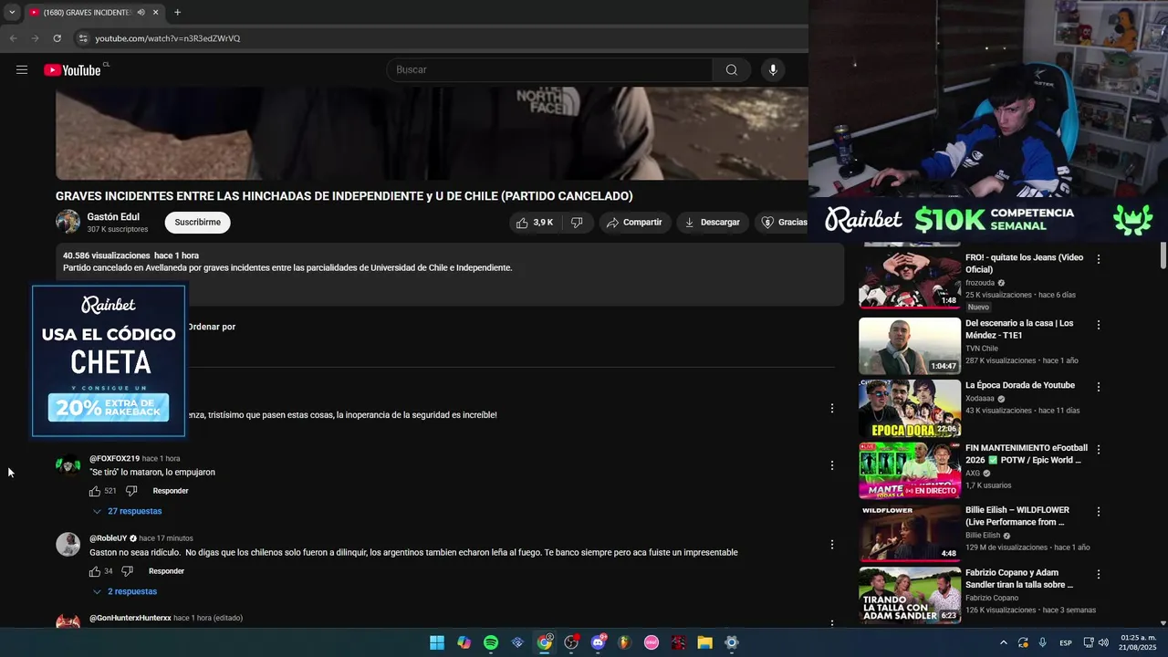The height and width of the screenshot is (657, 1168).
Task: Open the Gastón Edul channel name link
Action: coord(113,217)
